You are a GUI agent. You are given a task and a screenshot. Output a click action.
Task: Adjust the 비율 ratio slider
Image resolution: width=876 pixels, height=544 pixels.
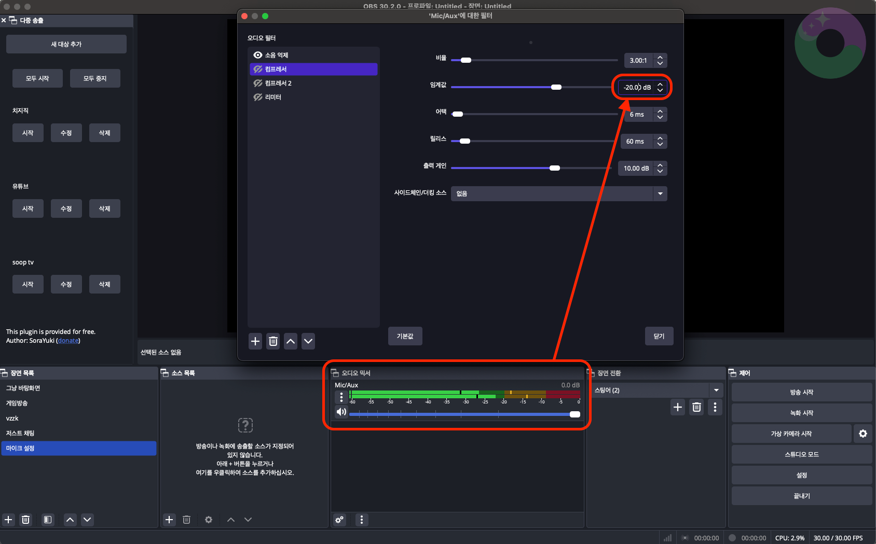click(x=534, y=60)
